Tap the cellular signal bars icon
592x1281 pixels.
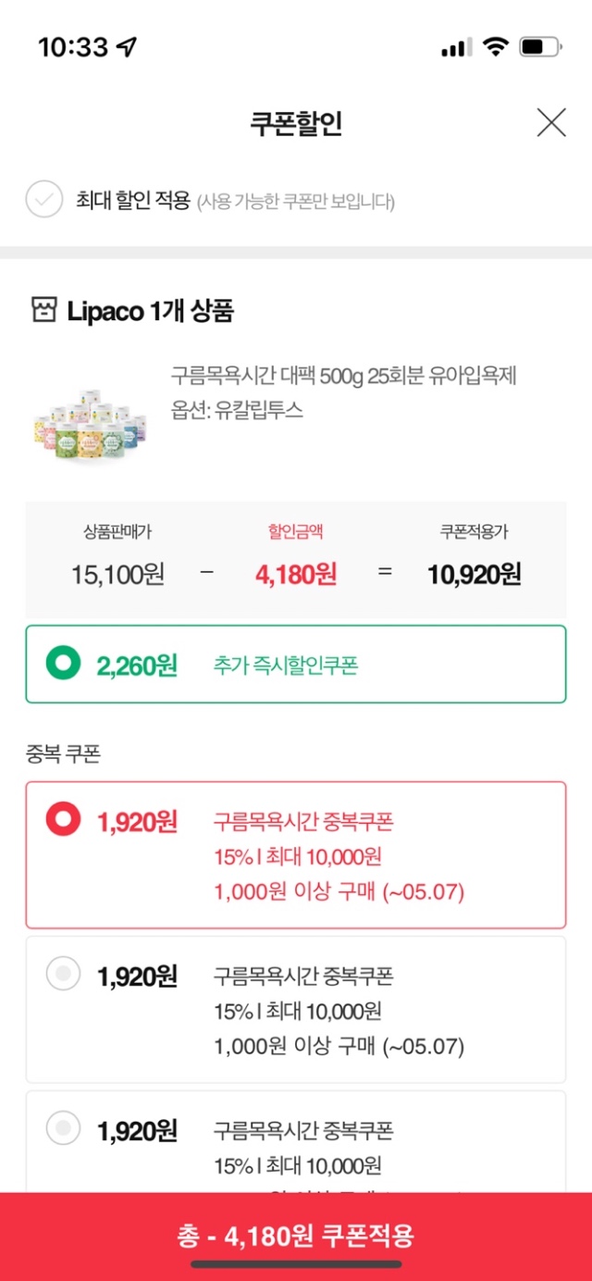tap(456, 47)
